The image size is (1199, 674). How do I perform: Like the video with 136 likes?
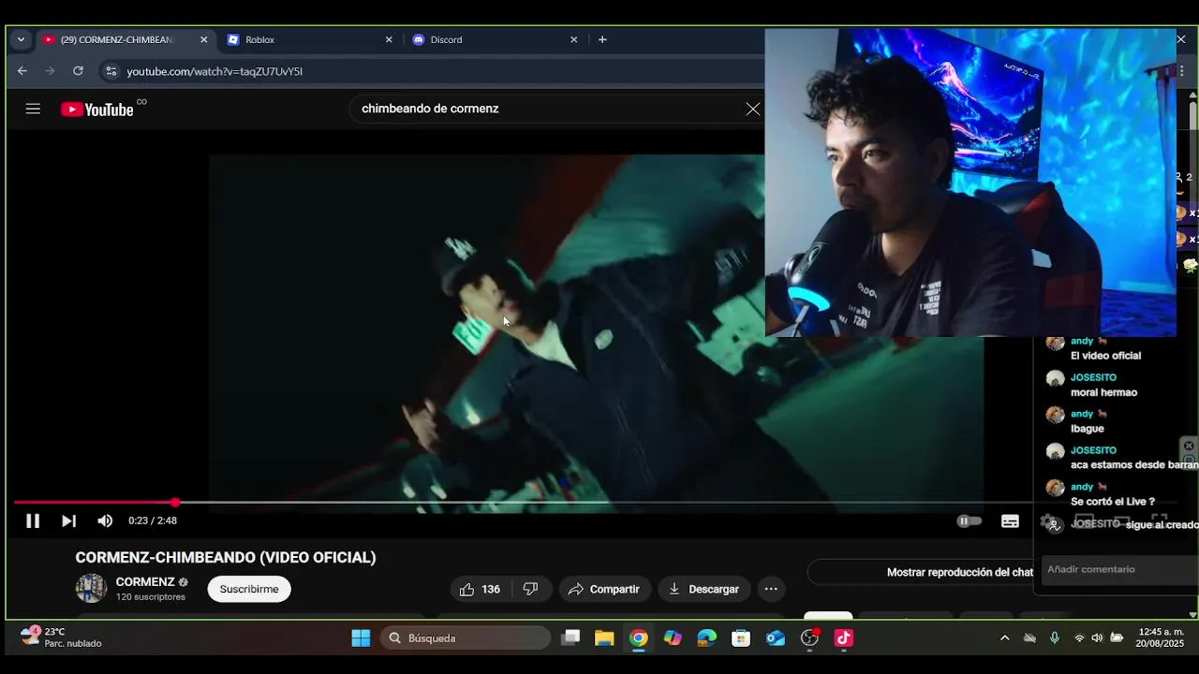click(x=480, y=589)
